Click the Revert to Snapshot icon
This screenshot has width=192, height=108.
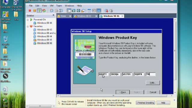pos(56,10)
